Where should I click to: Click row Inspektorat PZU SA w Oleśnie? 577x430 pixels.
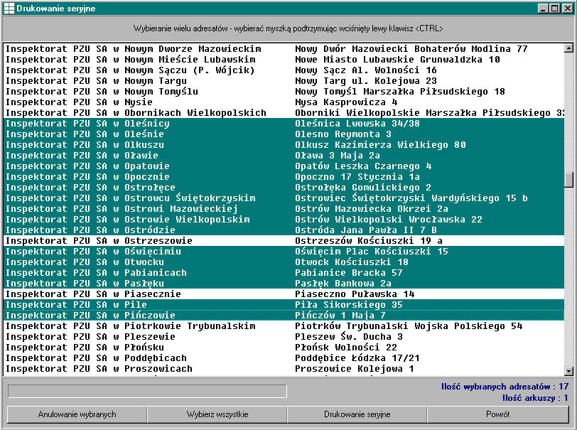click(284, 134)
